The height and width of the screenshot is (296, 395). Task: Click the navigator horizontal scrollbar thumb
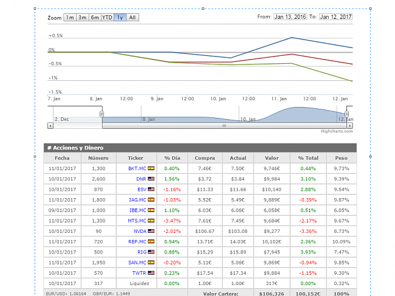coord(224,125)
